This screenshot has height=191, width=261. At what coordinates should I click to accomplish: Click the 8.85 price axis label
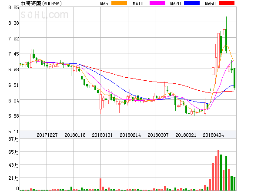coord(14,7)
